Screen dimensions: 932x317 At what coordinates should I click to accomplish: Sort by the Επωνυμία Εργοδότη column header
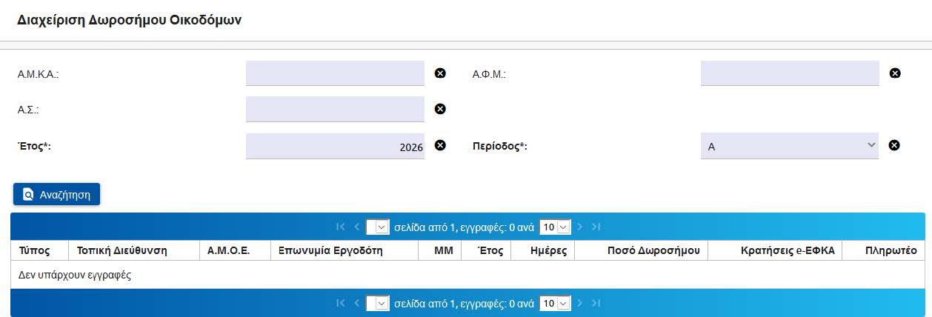click(x=330, y=250)
